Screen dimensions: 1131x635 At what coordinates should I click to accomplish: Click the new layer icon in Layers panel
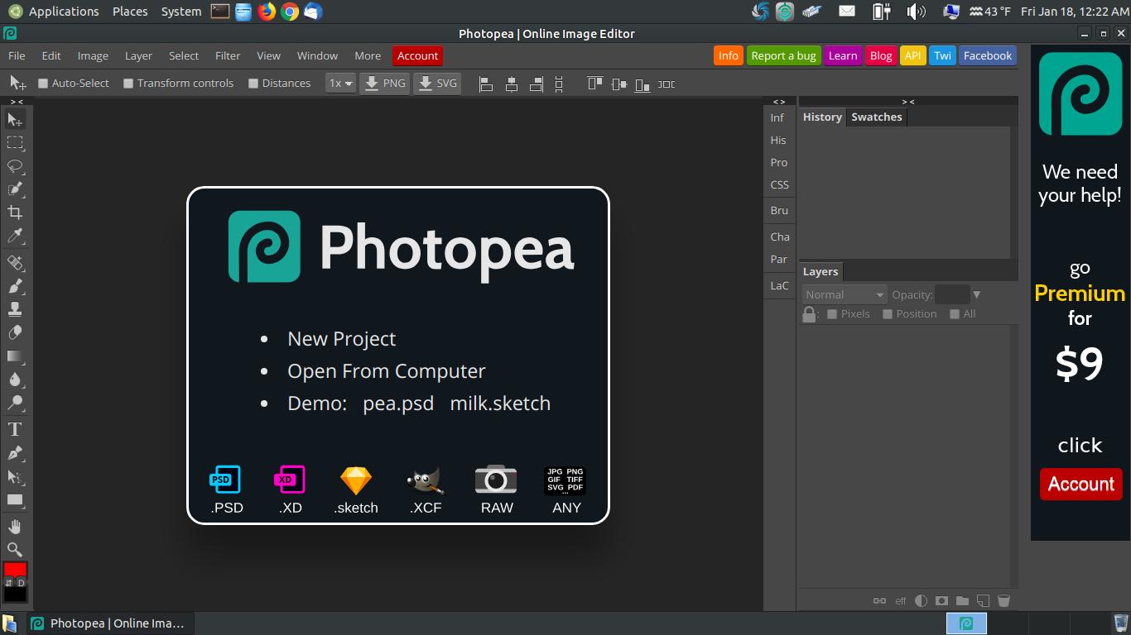point(983,601)
